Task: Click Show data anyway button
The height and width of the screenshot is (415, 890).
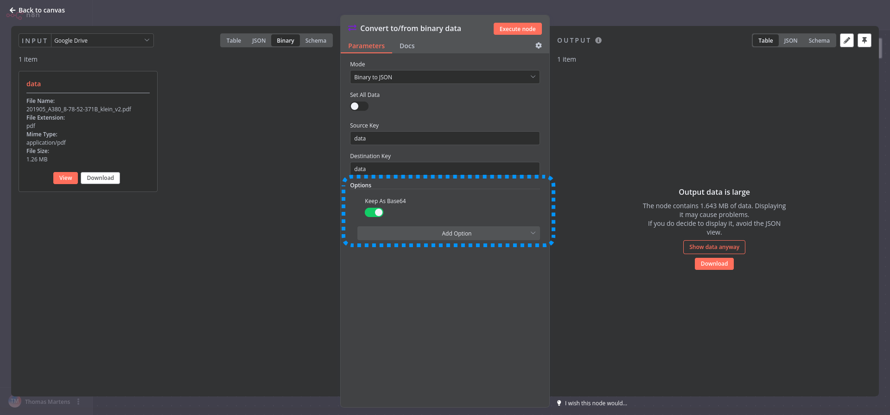Action: [714, 247]
